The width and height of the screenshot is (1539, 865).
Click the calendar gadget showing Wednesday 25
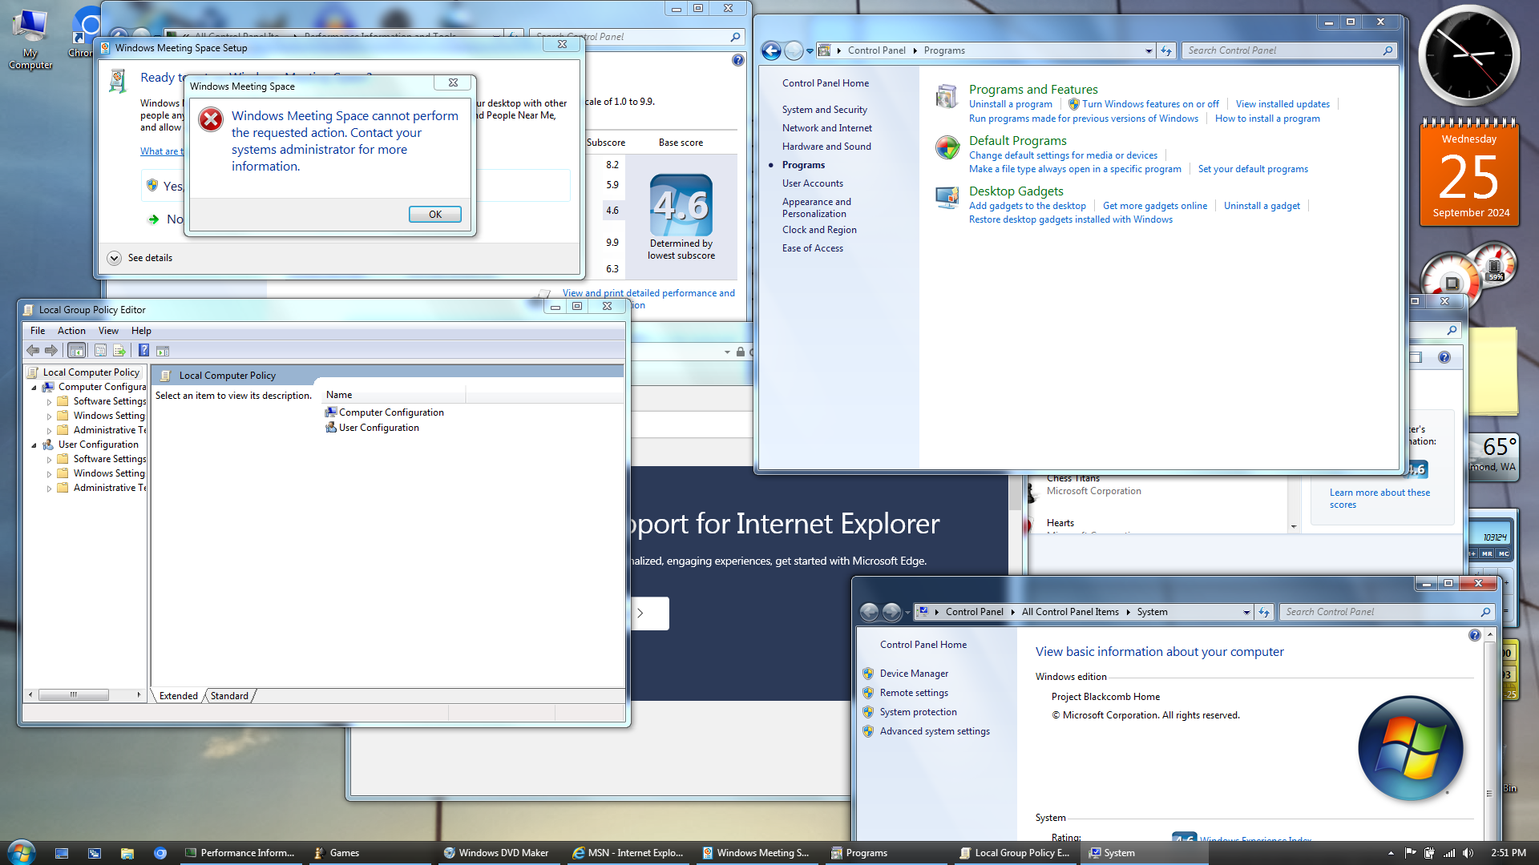[1469, 171]
